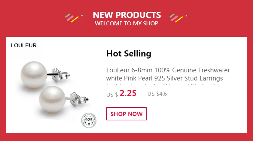This screenshot has width=253, height=141.
Task: Click the Hot Selling label
Action: point(129,53)
